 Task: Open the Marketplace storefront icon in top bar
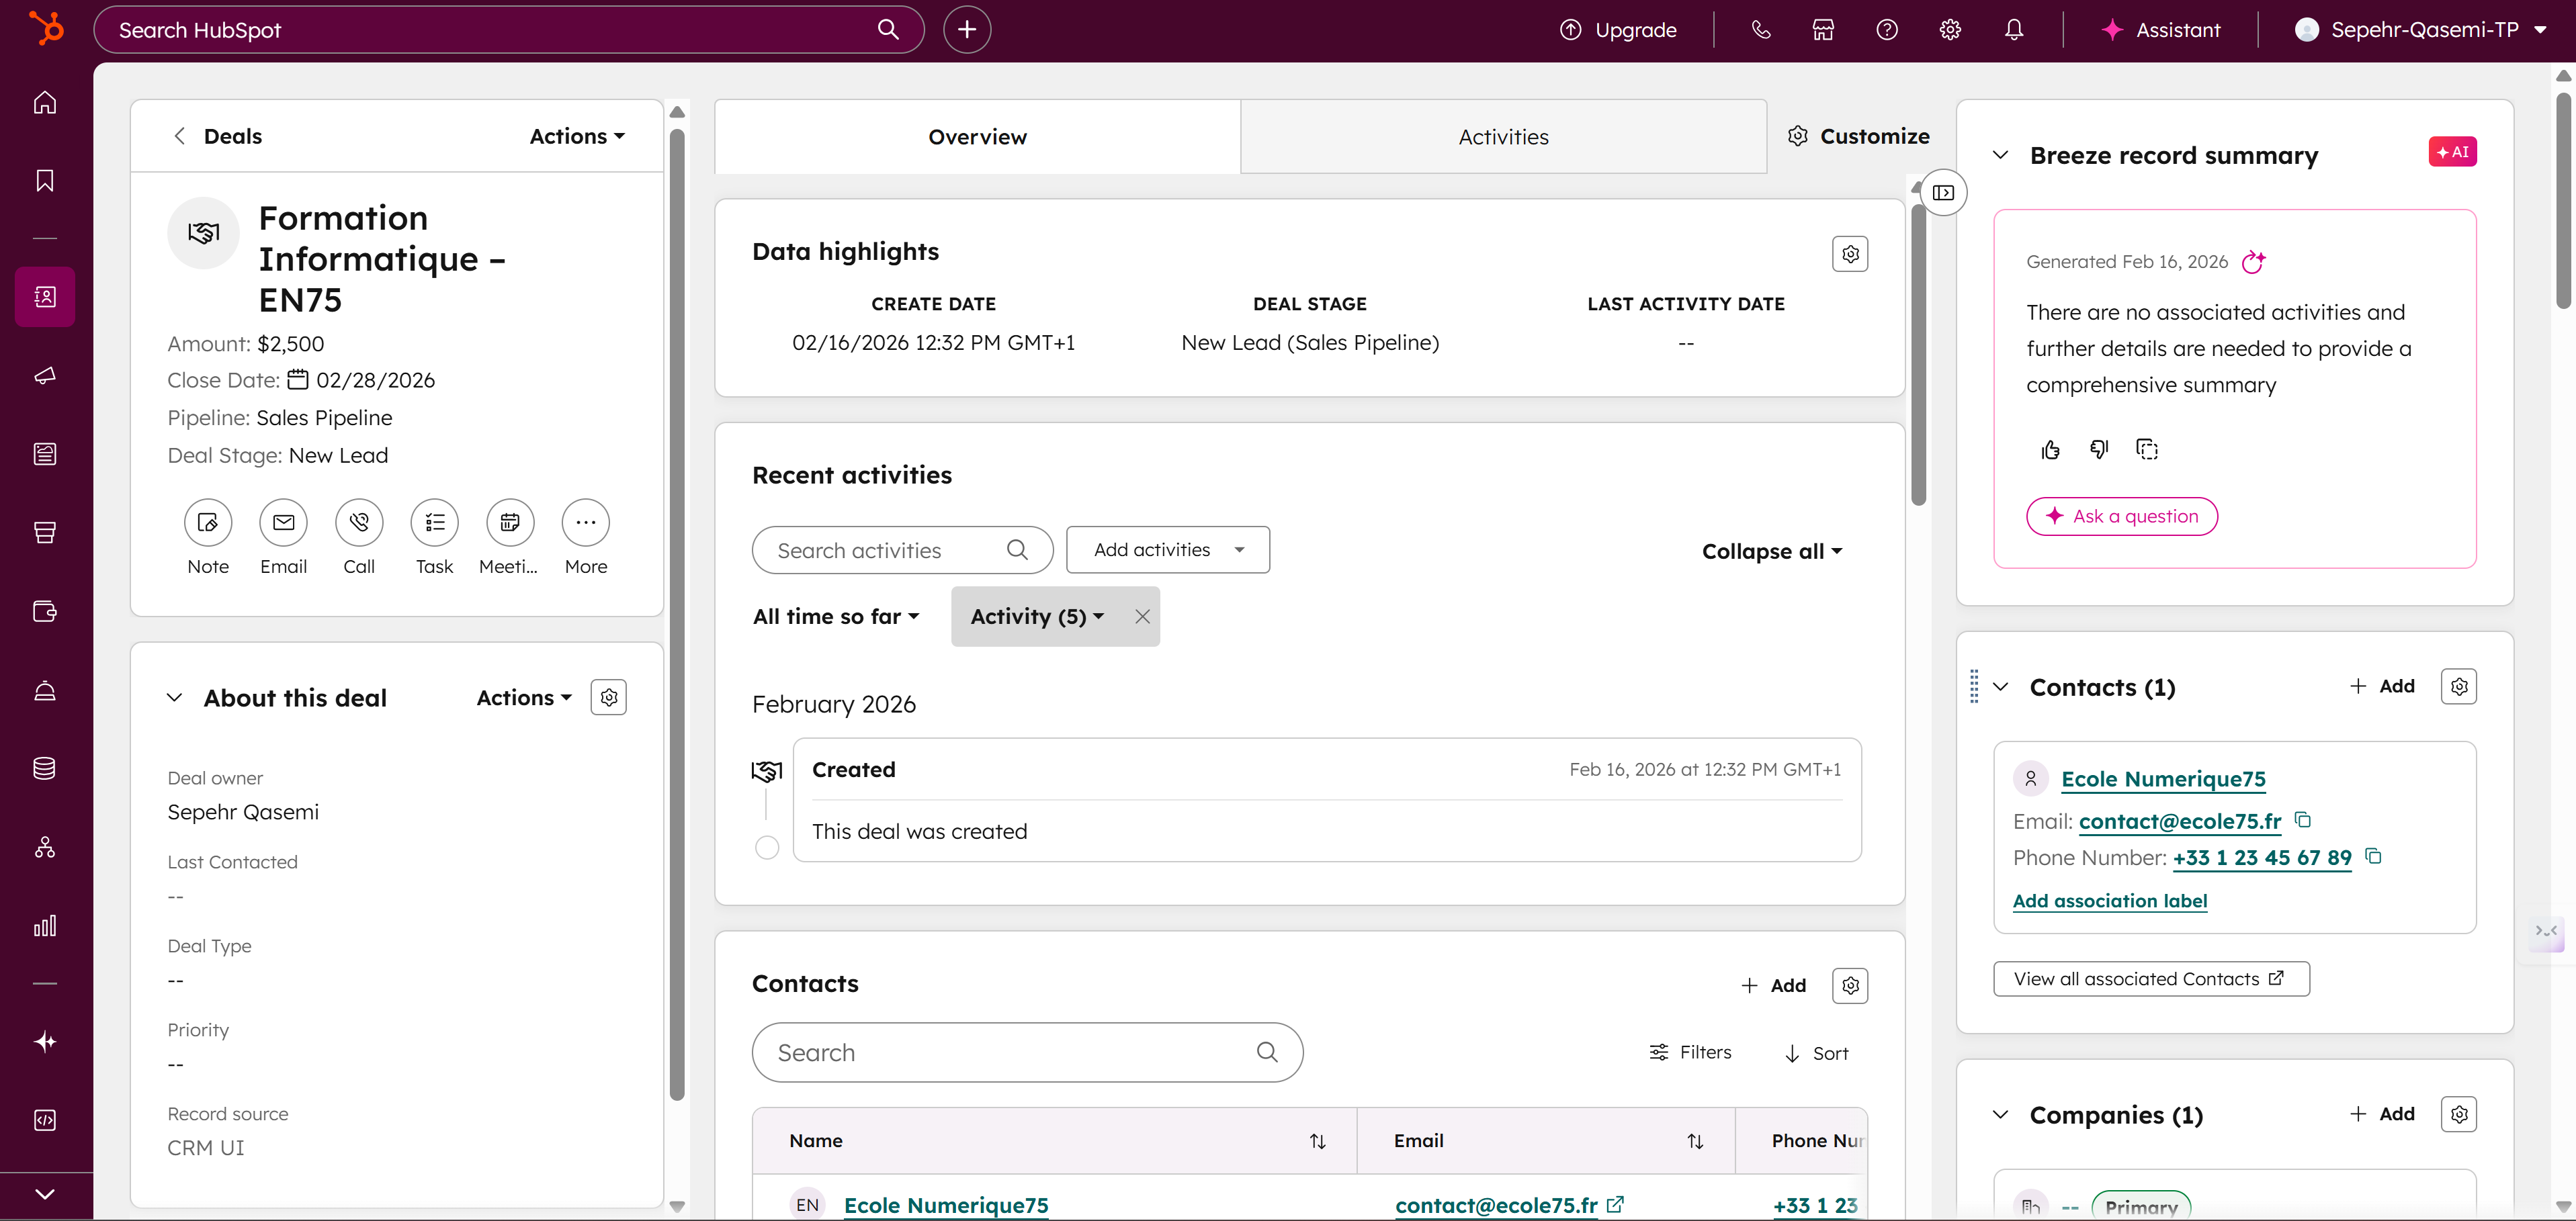point(1822,29)
